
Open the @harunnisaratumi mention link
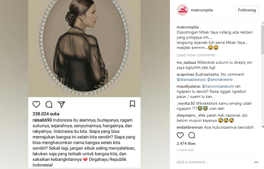coord(218,86)
